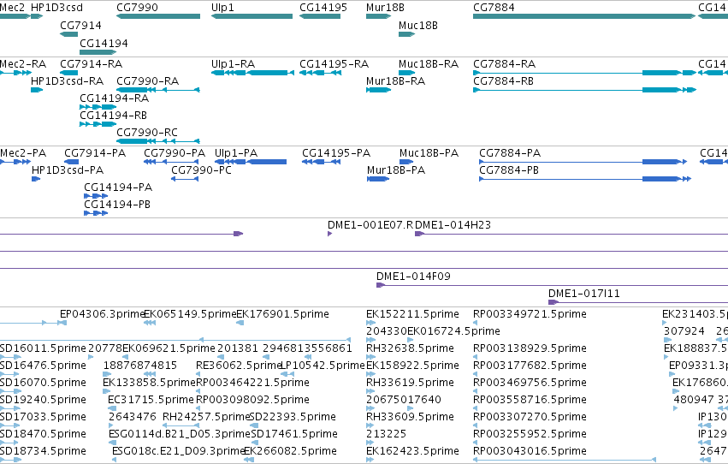Screen dimensions: 728x464
Task: Select the CG14195-PA protein label
Action: click(x=336, y=152)
